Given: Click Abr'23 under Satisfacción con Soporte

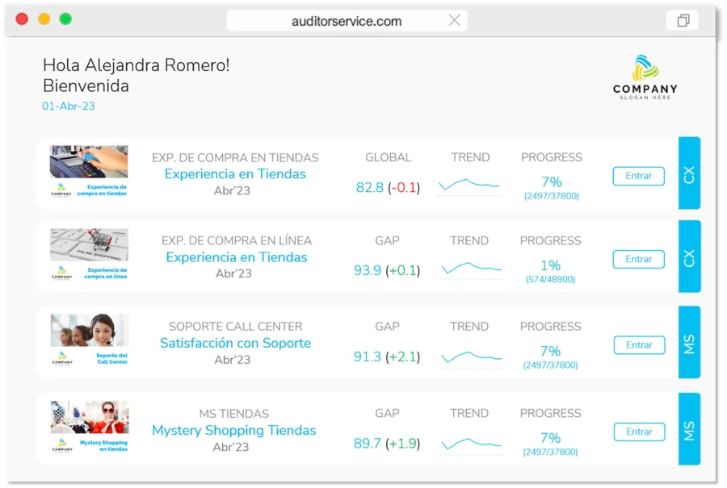Looking at the screenshot, I should click(x=233, y=360).
